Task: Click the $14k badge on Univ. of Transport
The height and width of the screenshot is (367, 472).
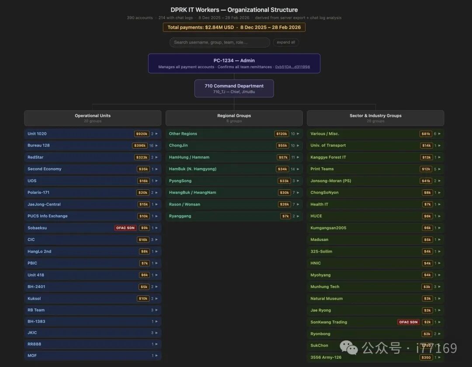Action: point(427,145)
